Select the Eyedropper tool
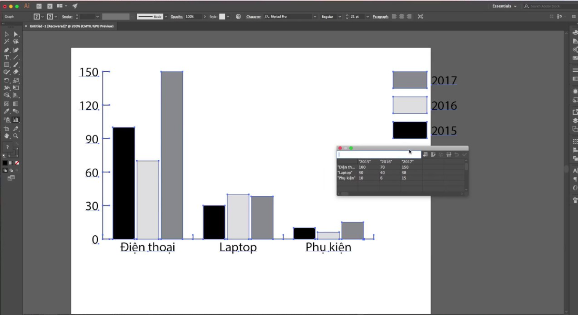The height and width of the screenshot is (315, 578). pyautogui.click(x=7, y=112)
